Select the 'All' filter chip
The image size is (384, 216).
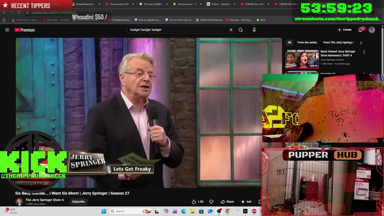pos(289,43)
